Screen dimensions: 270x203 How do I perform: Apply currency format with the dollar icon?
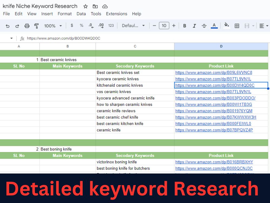[72, 26]
